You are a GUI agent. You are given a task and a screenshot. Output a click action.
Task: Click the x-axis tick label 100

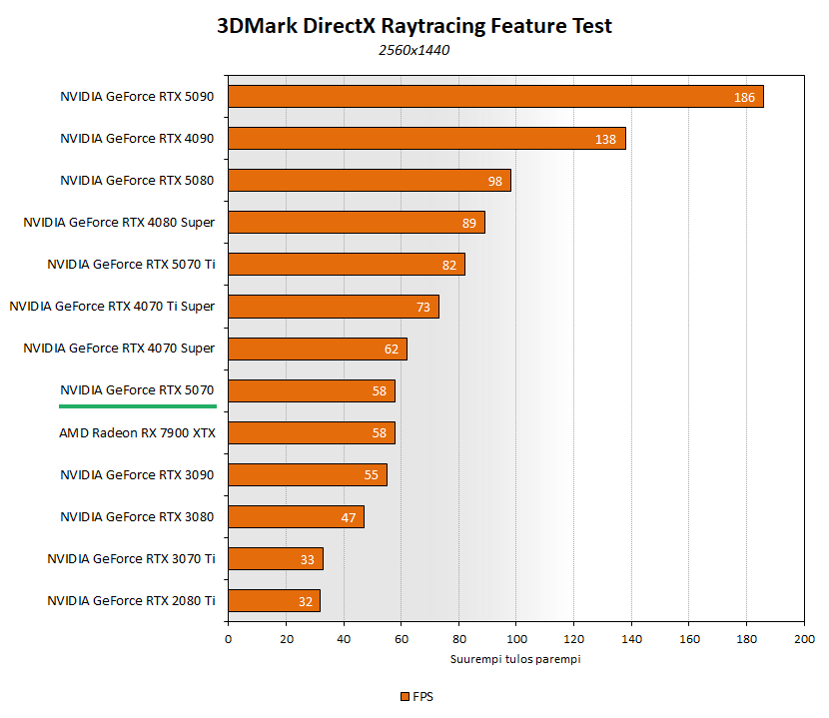pyautogui.click(x=516, y=639)
